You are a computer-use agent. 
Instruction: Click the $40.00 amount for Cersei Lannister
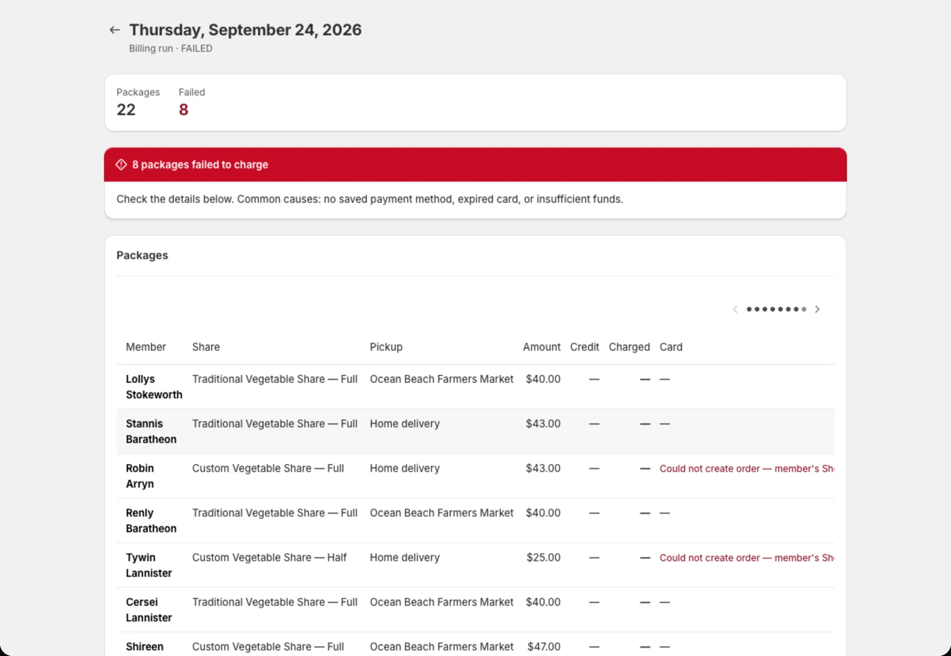click(543, 602)
